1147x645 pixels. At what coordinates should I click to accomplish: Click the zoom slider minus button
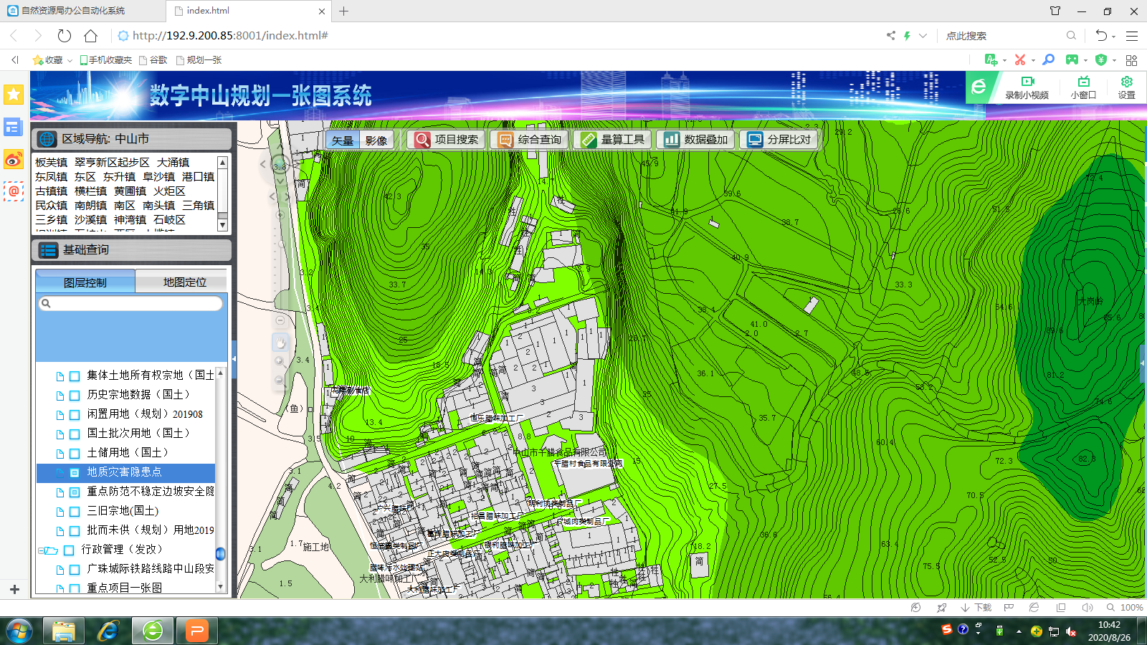pyautogui.click(x=280, y=320)
